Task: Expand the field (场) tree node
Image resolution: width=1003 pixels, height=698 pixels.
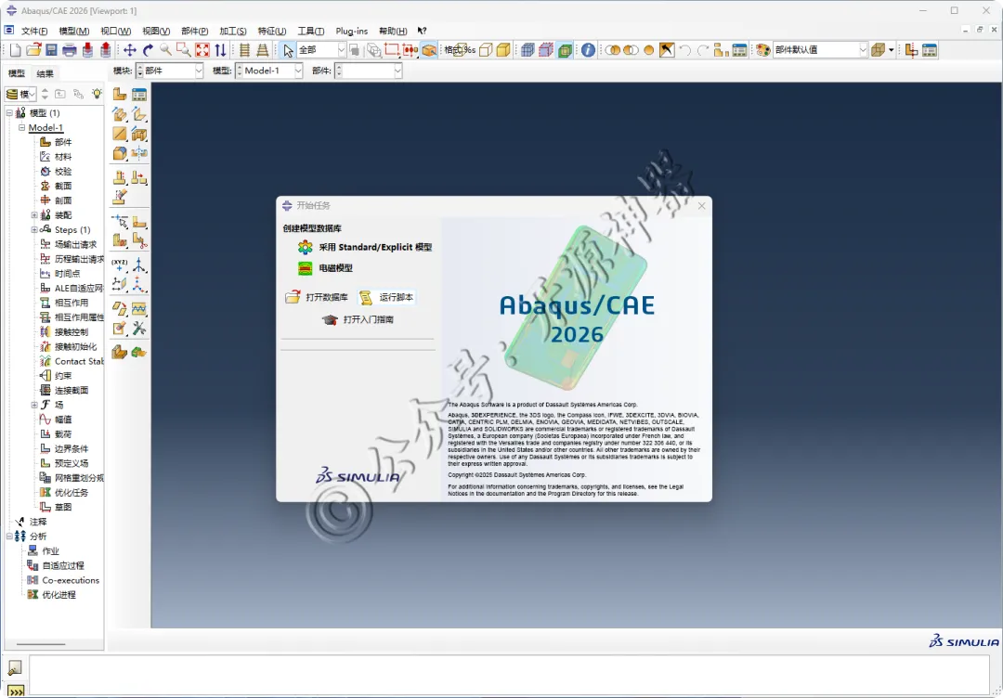Action: 34,405
